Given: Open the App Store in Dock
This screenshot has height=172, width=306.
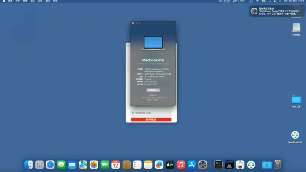Looking at the screenshot, I should (192, 165).
